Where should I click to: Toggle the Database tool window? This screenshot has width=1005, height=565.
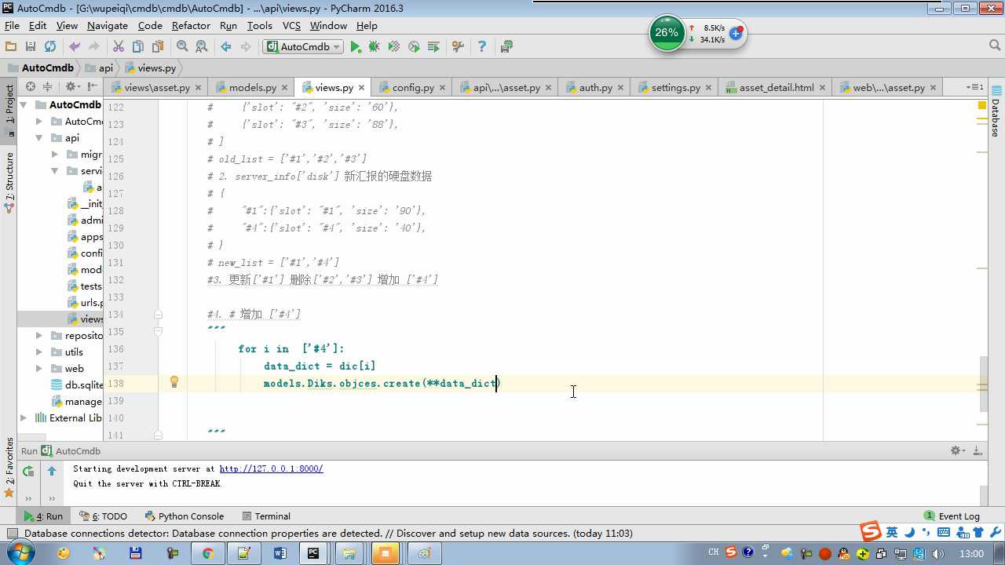(996, 111)
